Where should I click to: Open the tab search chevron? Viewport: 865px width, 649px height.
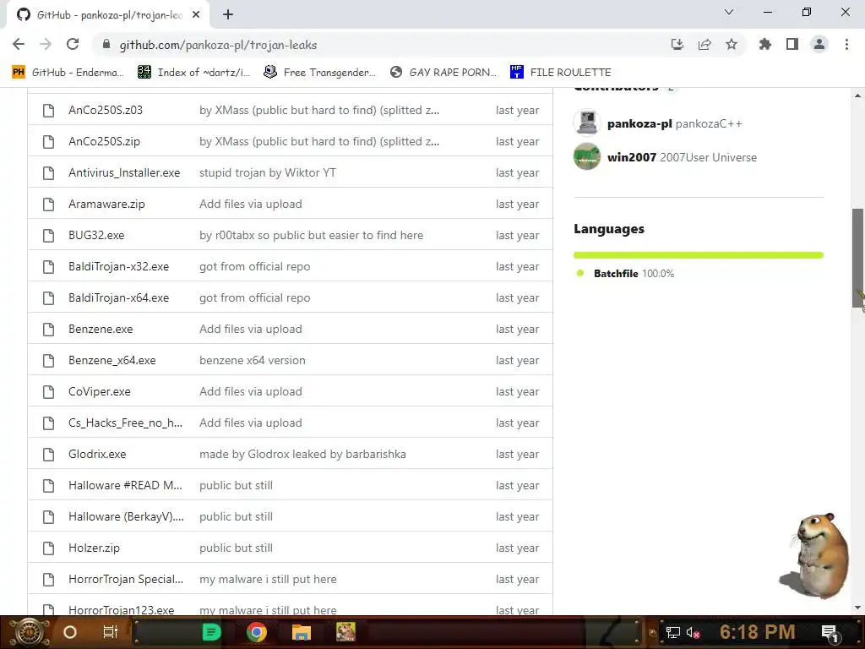pos(729,12)
